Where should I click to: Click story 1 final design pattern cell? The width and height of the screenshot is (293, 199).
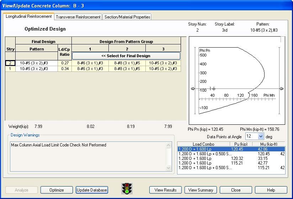pyautogui.click(x=37, y=69)
